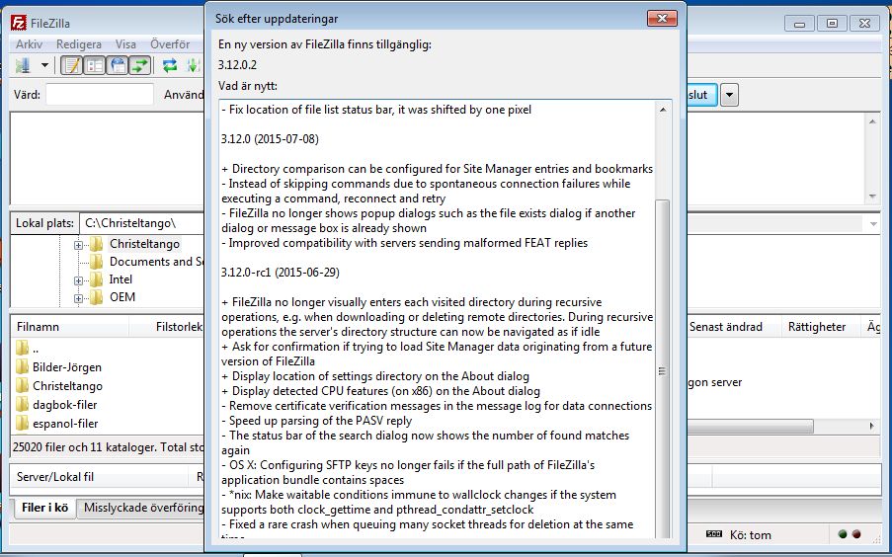
Task: Click the remote list scrollbar right arrow
Action: [872, 426]
